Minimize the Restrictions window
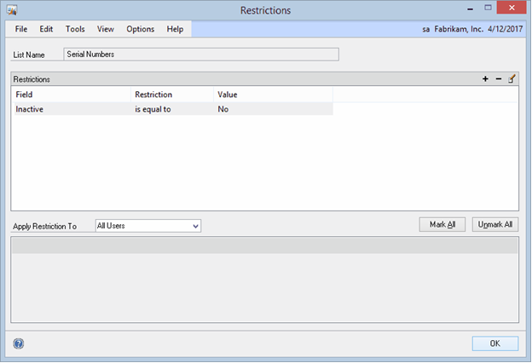Screen dimensions: 532x363 pyautogui.click(x=471, y=9)
